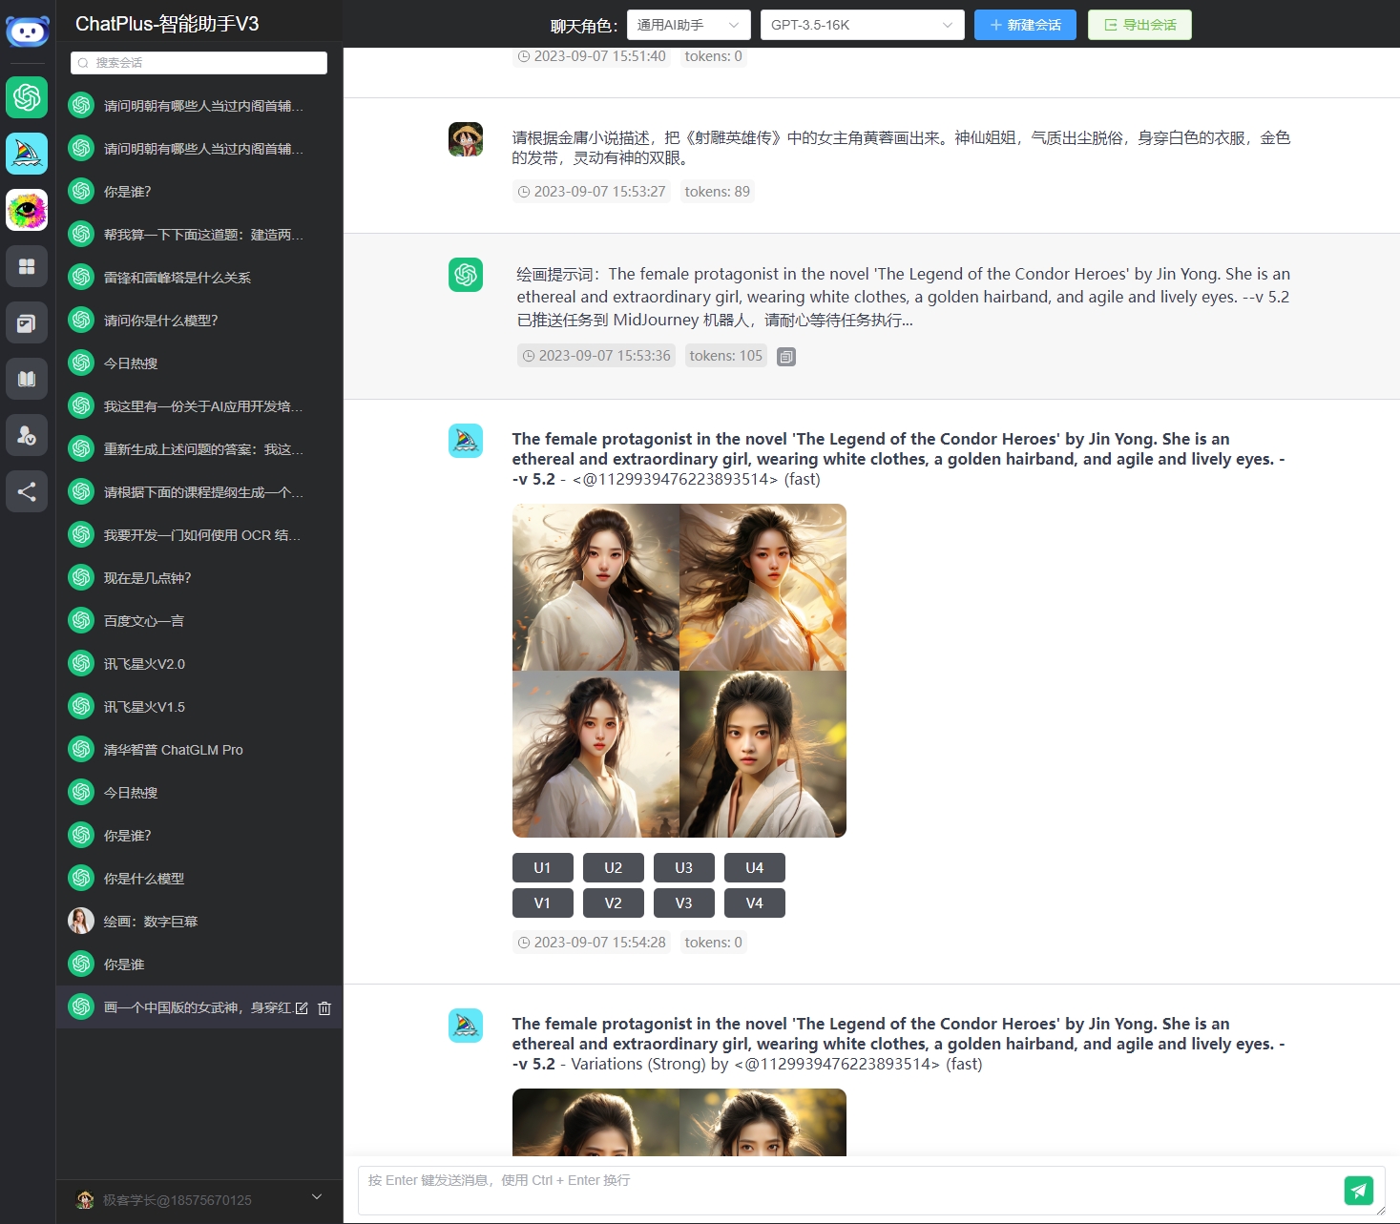Open conversation 百度文心一言
This screenshot has width=1400, height=1224.
[199, 620]
